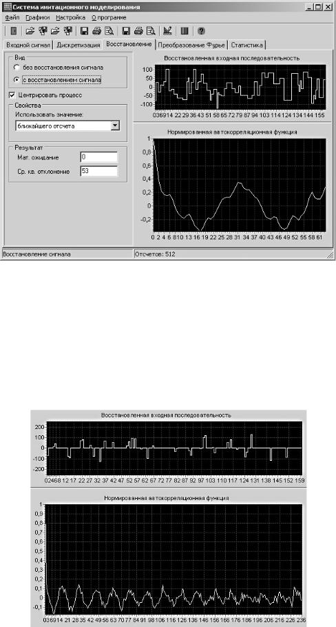Click the first floppy-disk save icon
The width and height of the screenshot is (336, 627).
pyautogui.click(x=85, y=31)
